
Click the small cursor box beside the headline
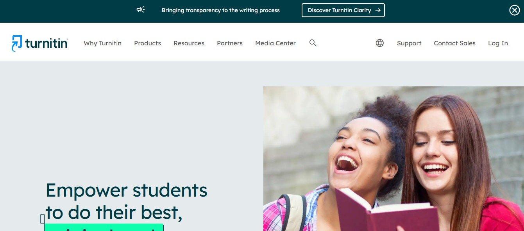pos(43,219)
